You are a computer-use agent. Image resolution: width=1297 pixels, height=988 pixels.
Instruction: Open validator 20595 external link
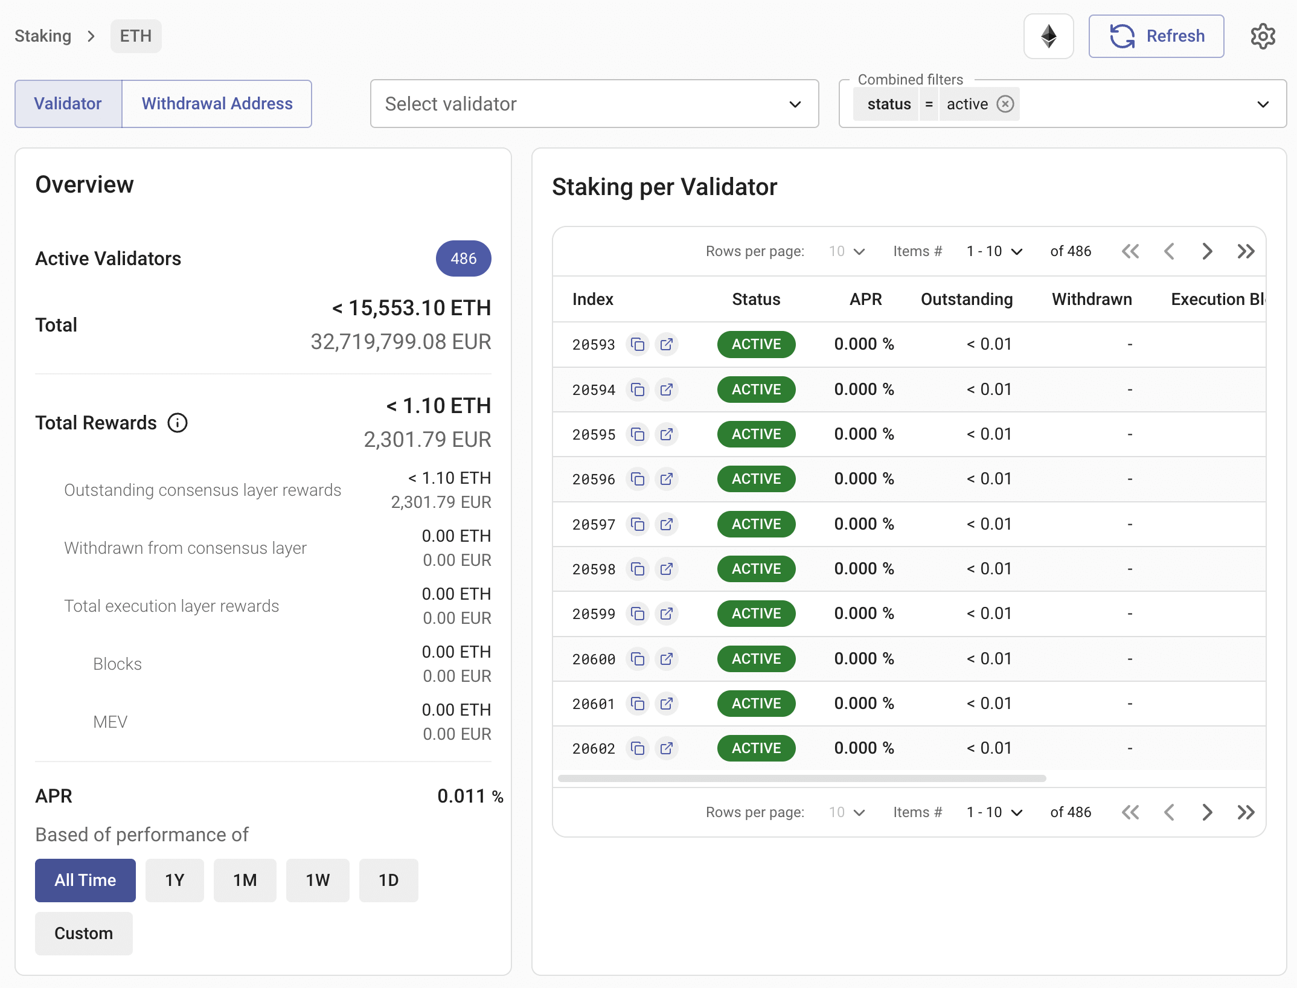coord(667,434)
